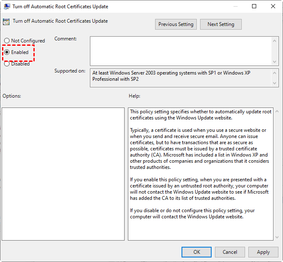The width and height of the screenshot is (283, 262).
Task: Click the Supported on scroll up arrow
Action: [274, 73]
